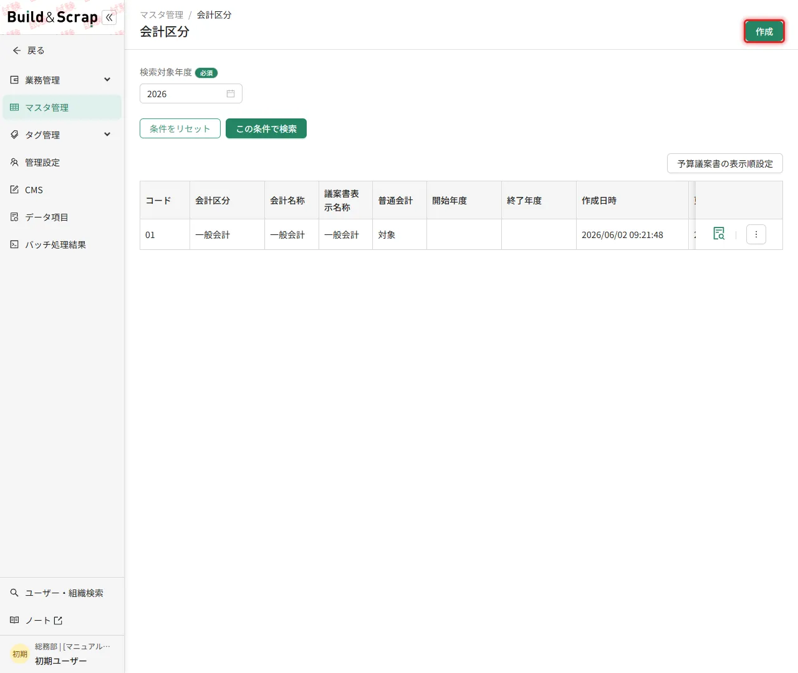Click the 初期ユーザー profile name
Viewport: 798px width, 673px height.
click(61, 661)
